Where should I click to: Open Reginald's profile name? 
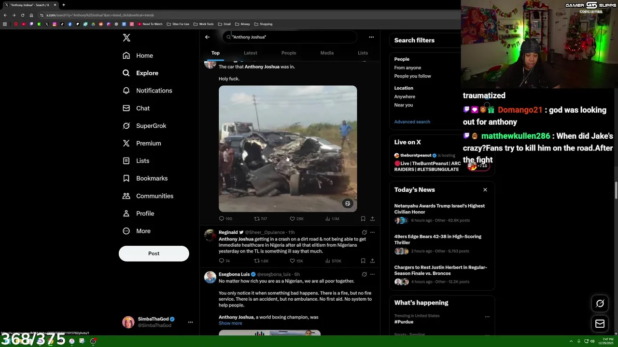coord(228,232)
